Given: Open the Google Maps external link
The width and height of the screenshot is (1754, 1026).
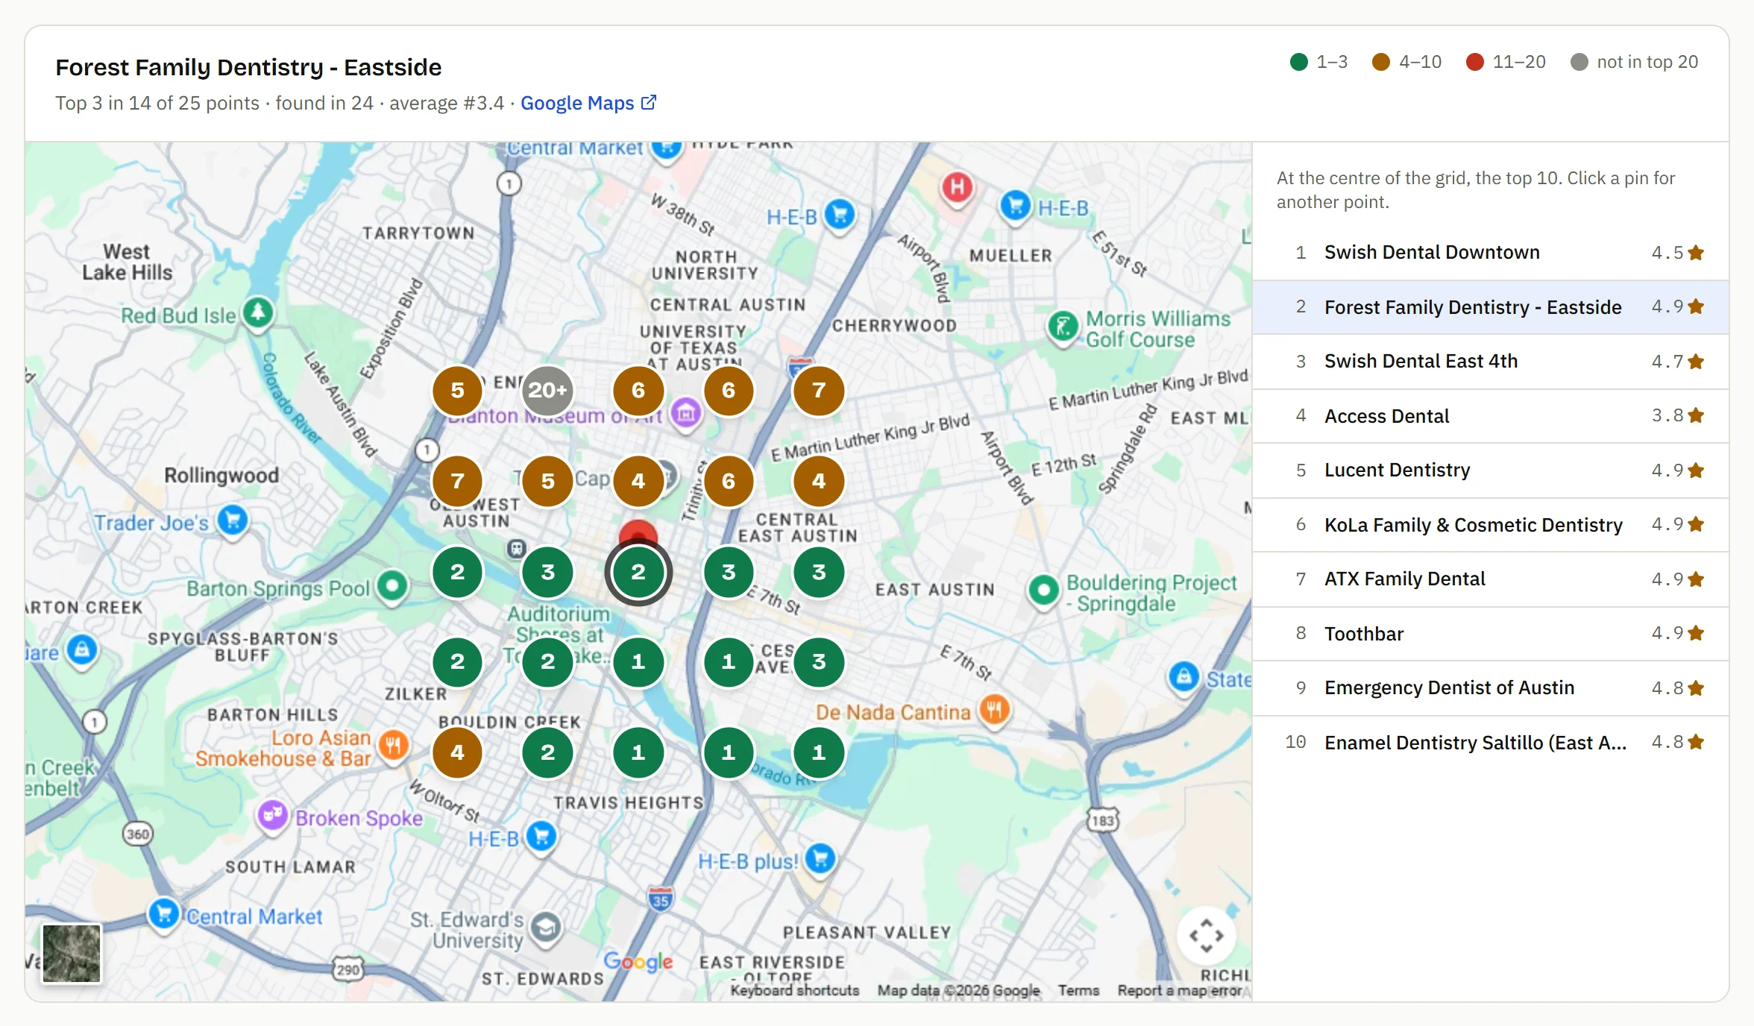Looking at the screenshot, I should click(x=588, y=103).
